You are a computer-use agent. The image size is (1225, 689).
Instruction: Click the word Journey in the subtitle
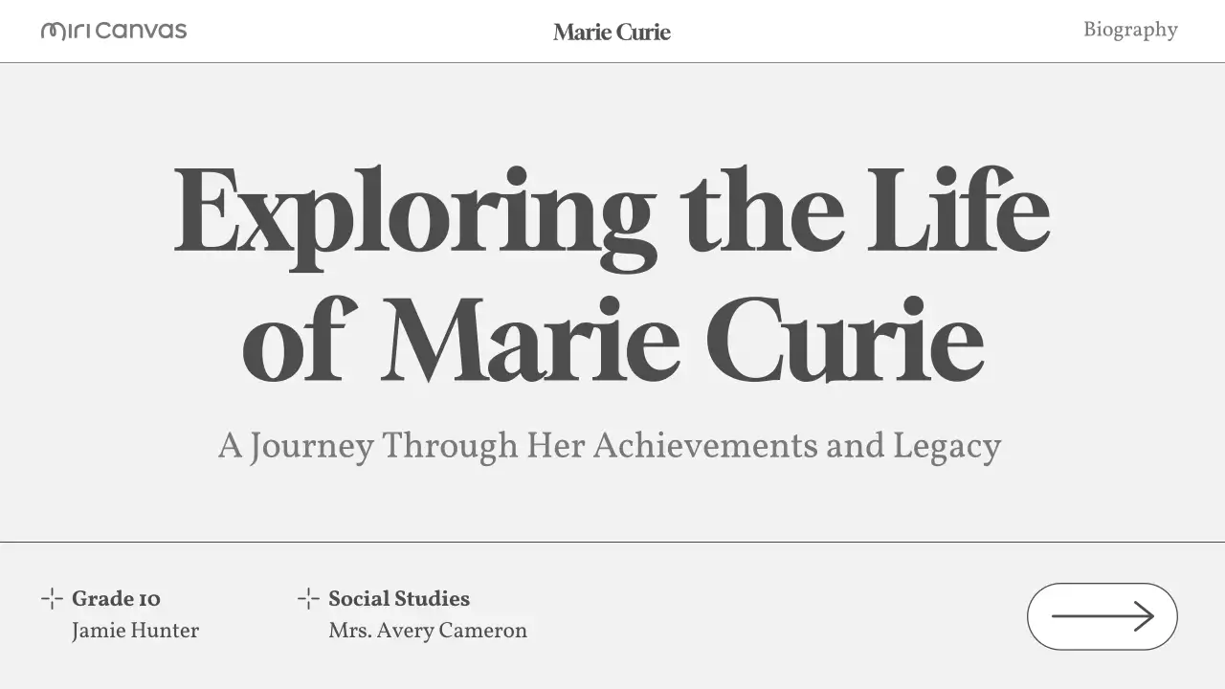[311, 447]
